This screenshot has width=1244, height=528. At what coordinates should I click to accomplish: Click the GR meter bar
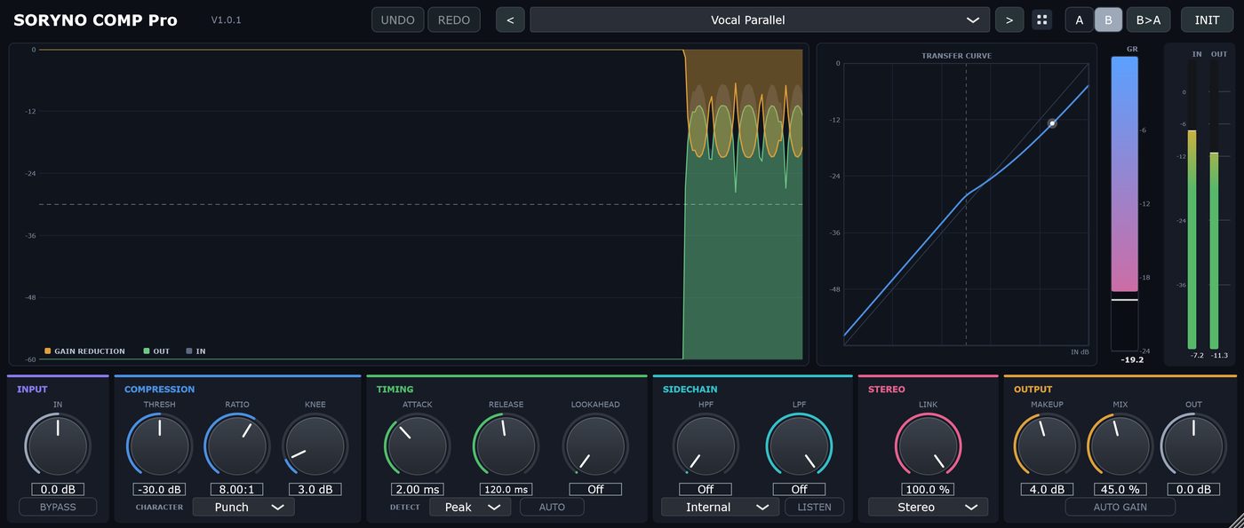pos(1124,203)
